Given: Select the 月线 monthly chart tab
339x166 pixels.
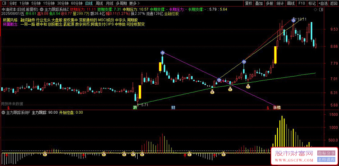Looking at the screenshot, I should point(109,3).
